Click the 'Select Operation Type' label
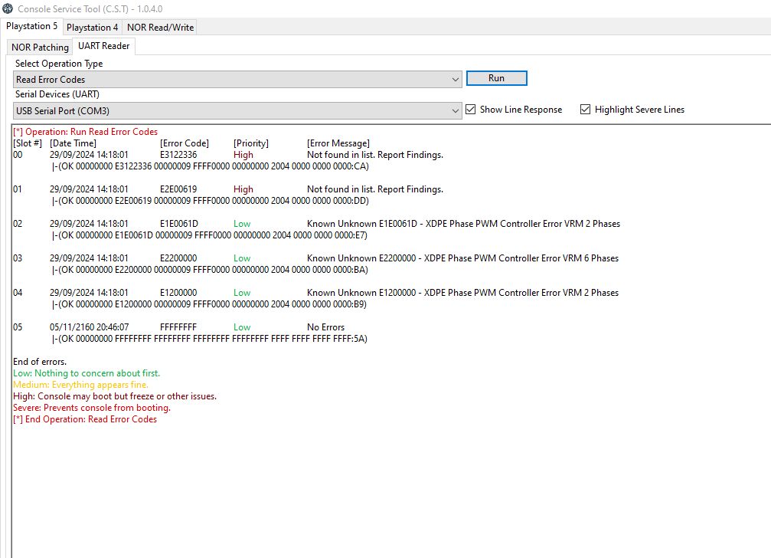The image size is (771, 558). (59, 64)
